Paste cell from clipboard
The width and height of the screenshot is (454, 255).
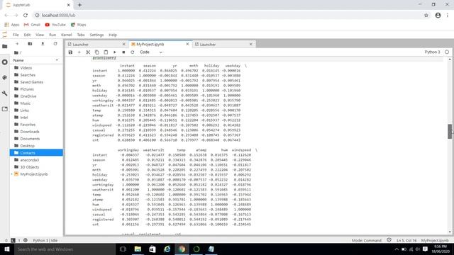click(x=106, y=52)
